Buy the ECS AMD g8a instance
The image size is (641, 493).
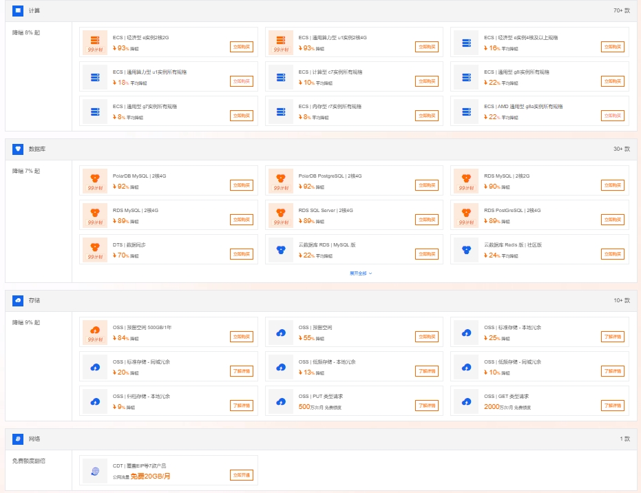point(613,116)
